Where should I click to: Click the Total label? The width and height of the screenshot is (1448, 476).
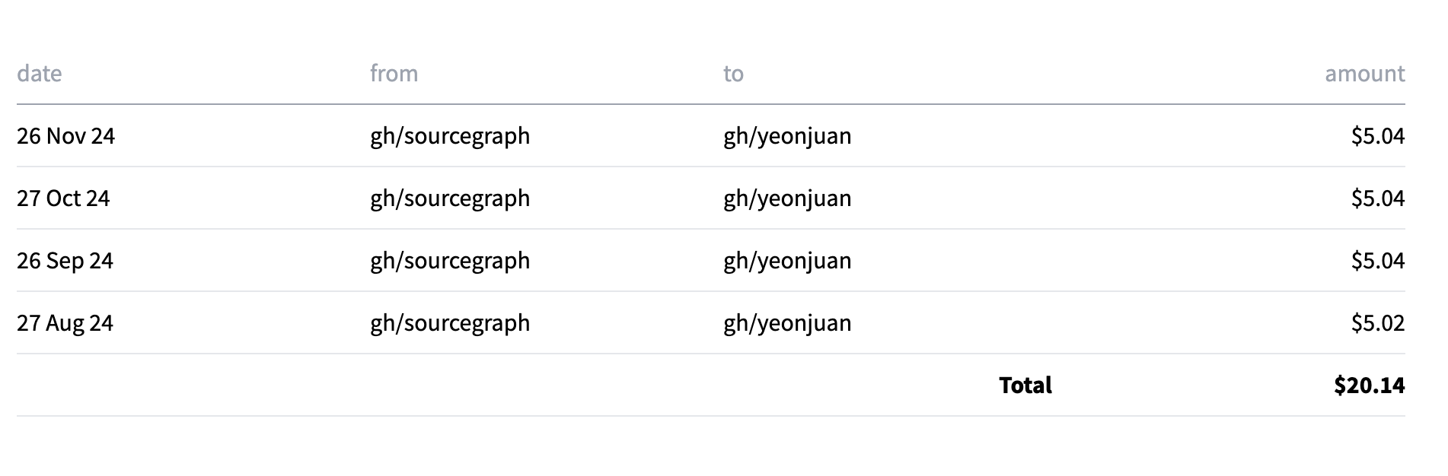coord(1025,386)
